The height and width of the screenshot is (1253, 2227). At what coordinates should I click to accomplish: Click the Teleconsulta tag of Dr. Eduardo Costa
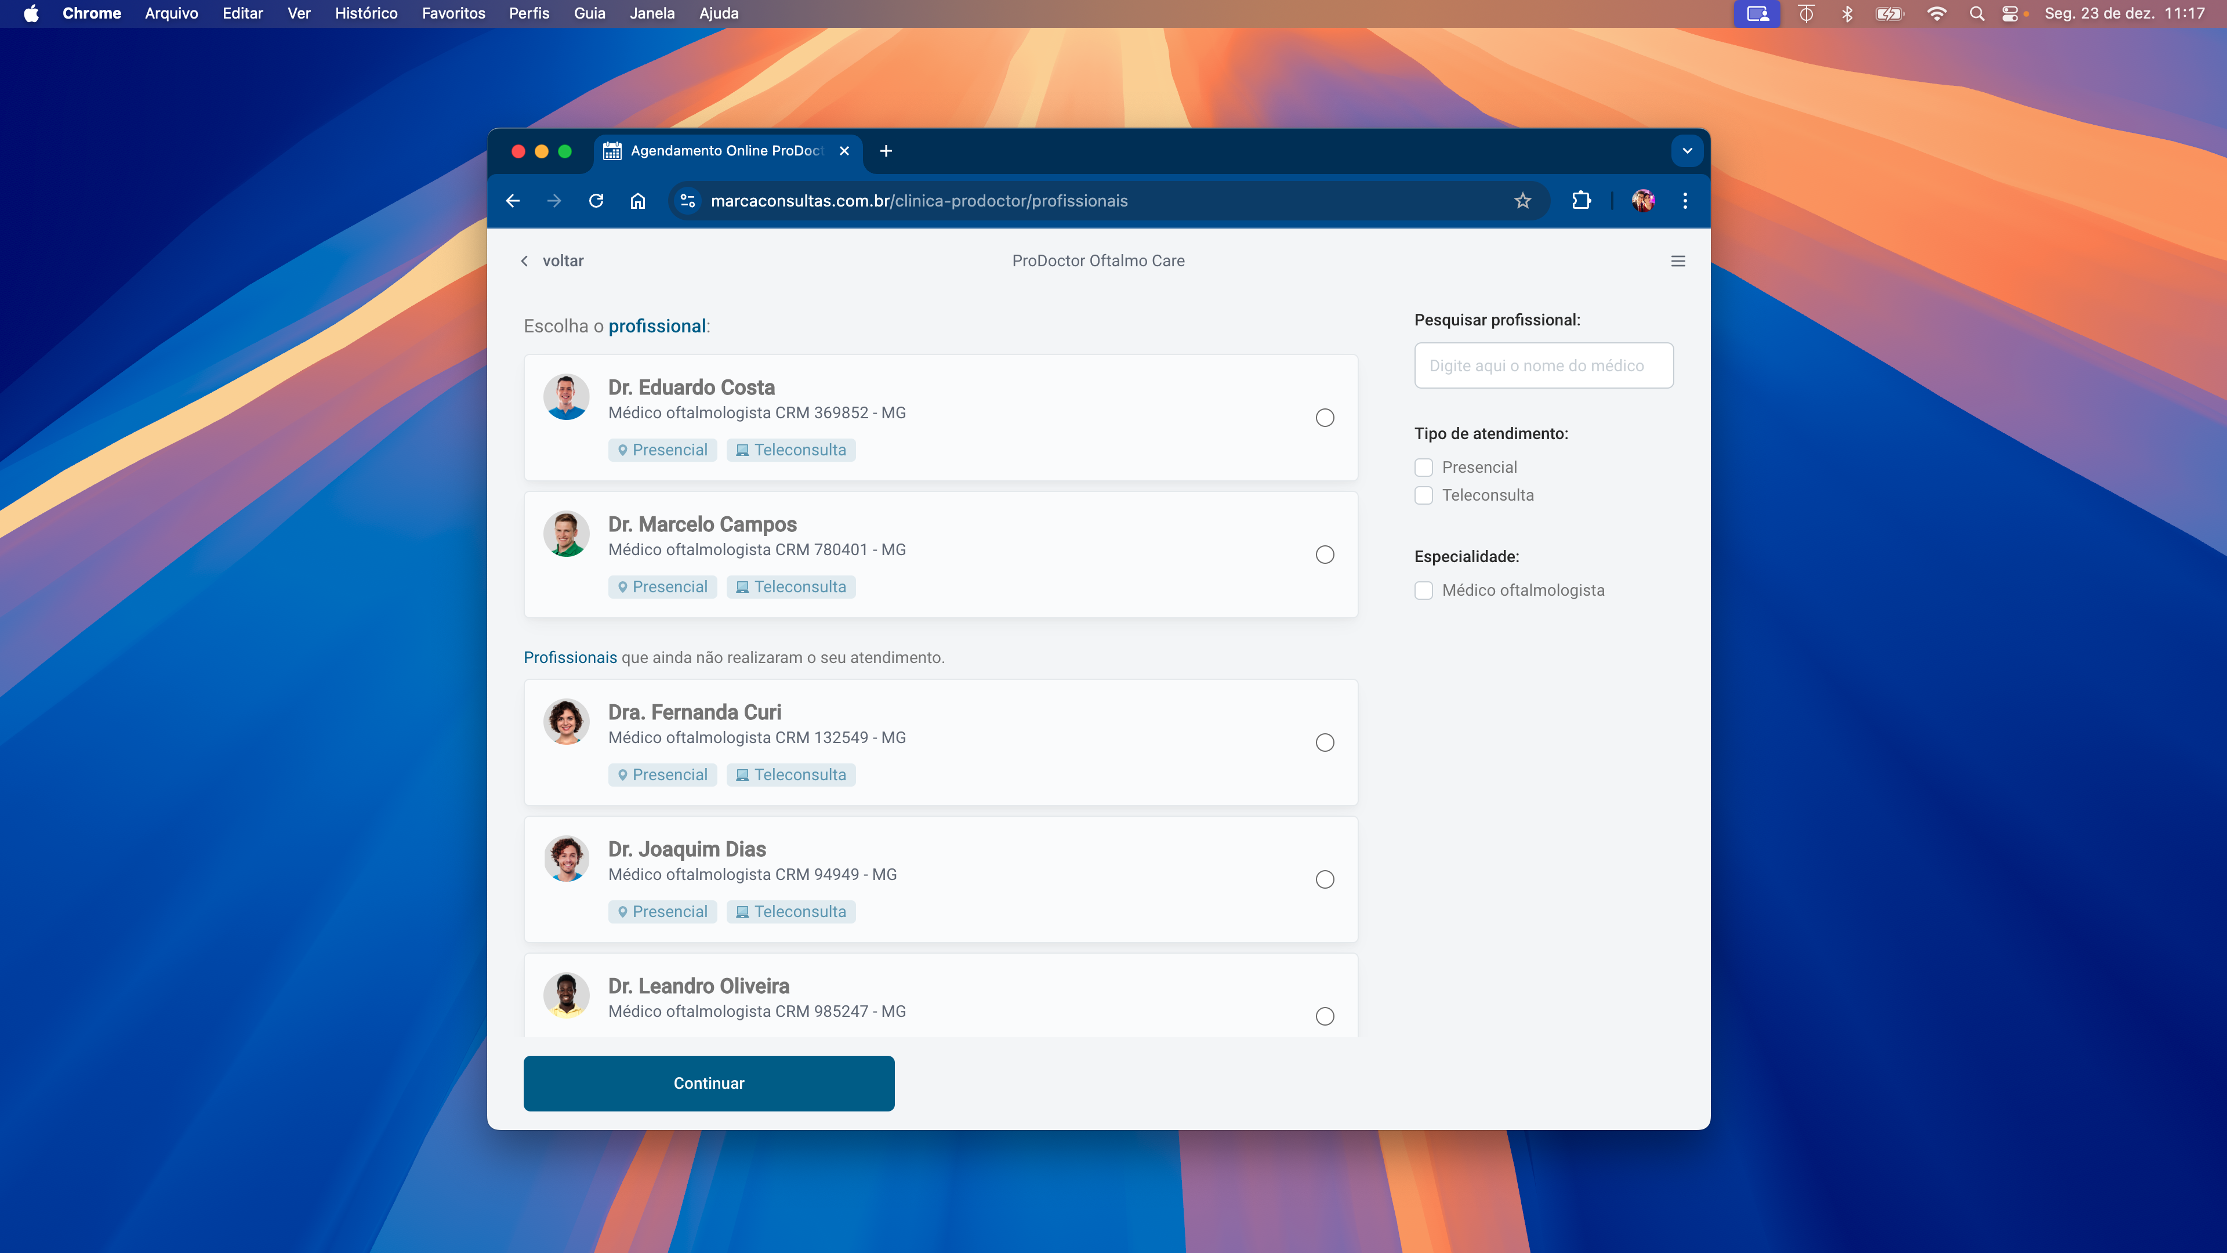[x=791, y=450]
